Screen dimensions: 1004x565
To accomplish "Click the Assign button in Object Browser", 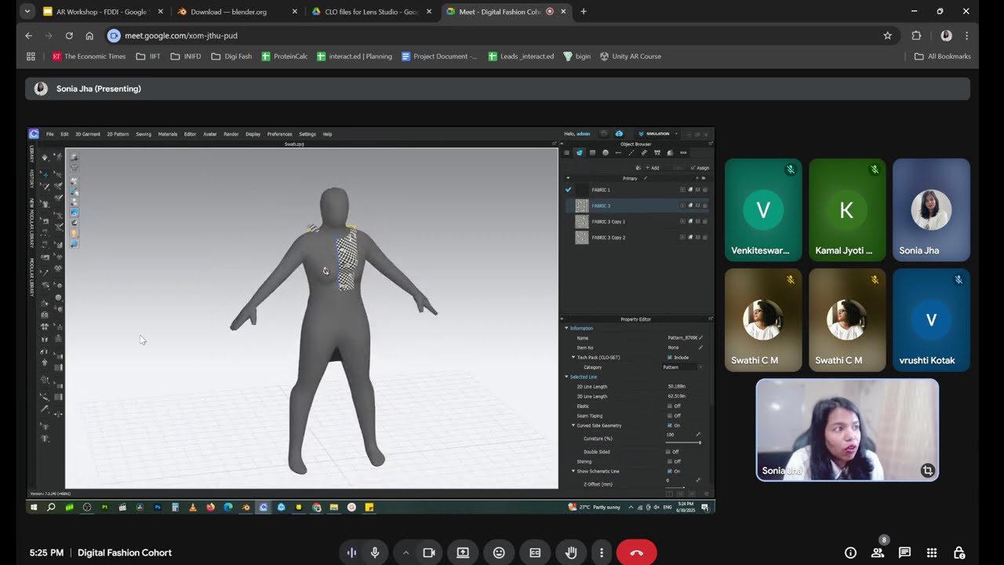I will point(700,168).
